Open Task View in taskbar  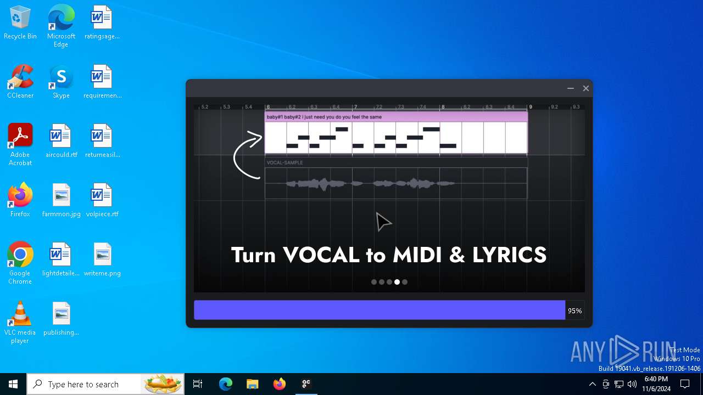198,384
